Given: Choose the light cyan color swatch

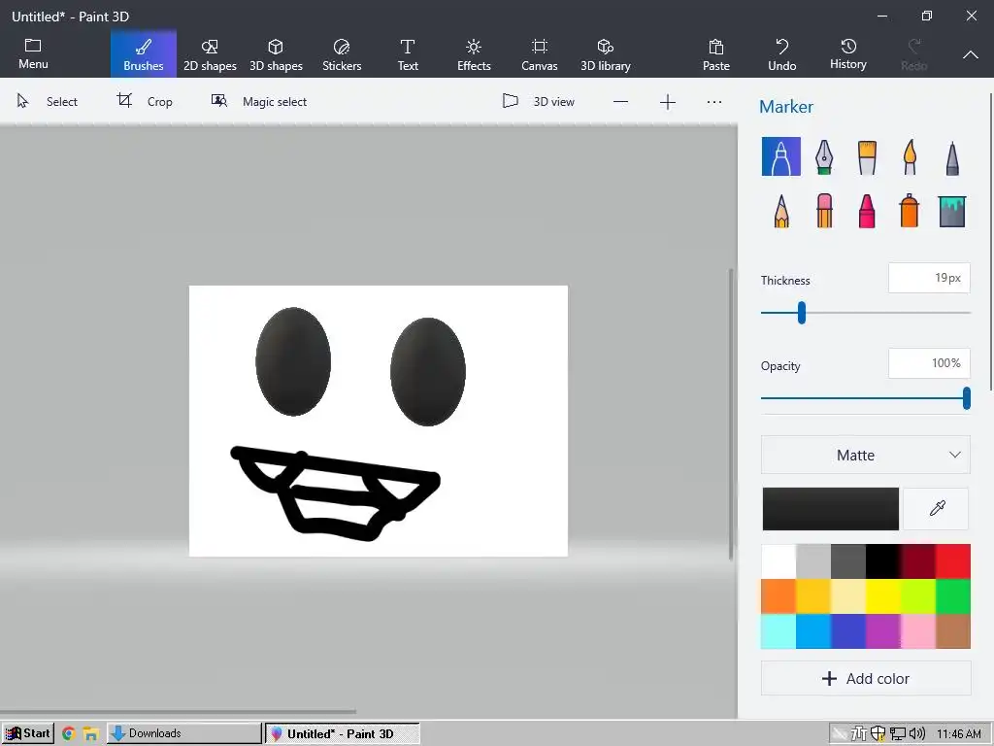Looking at the screenshot, I should [x=778, y=631].
